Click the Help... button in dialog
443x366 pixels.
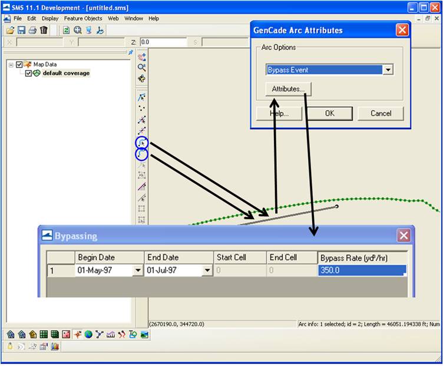pos(279,114)
